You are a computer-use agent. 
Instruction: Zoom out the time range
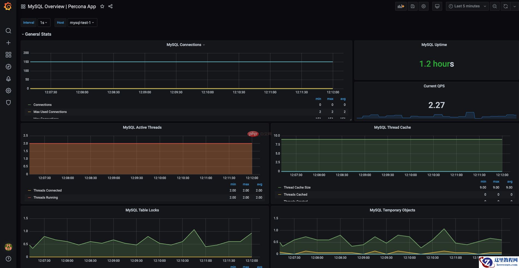[495, 6]
